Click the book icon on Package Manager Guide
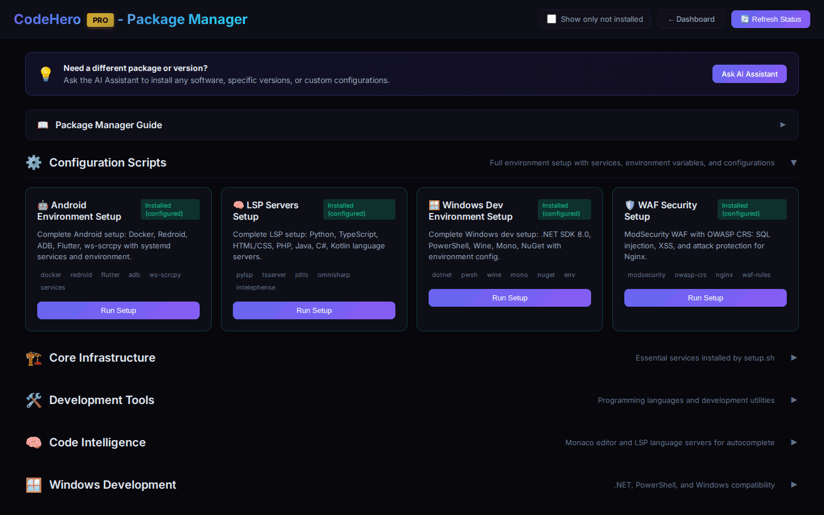 [42, 125]
